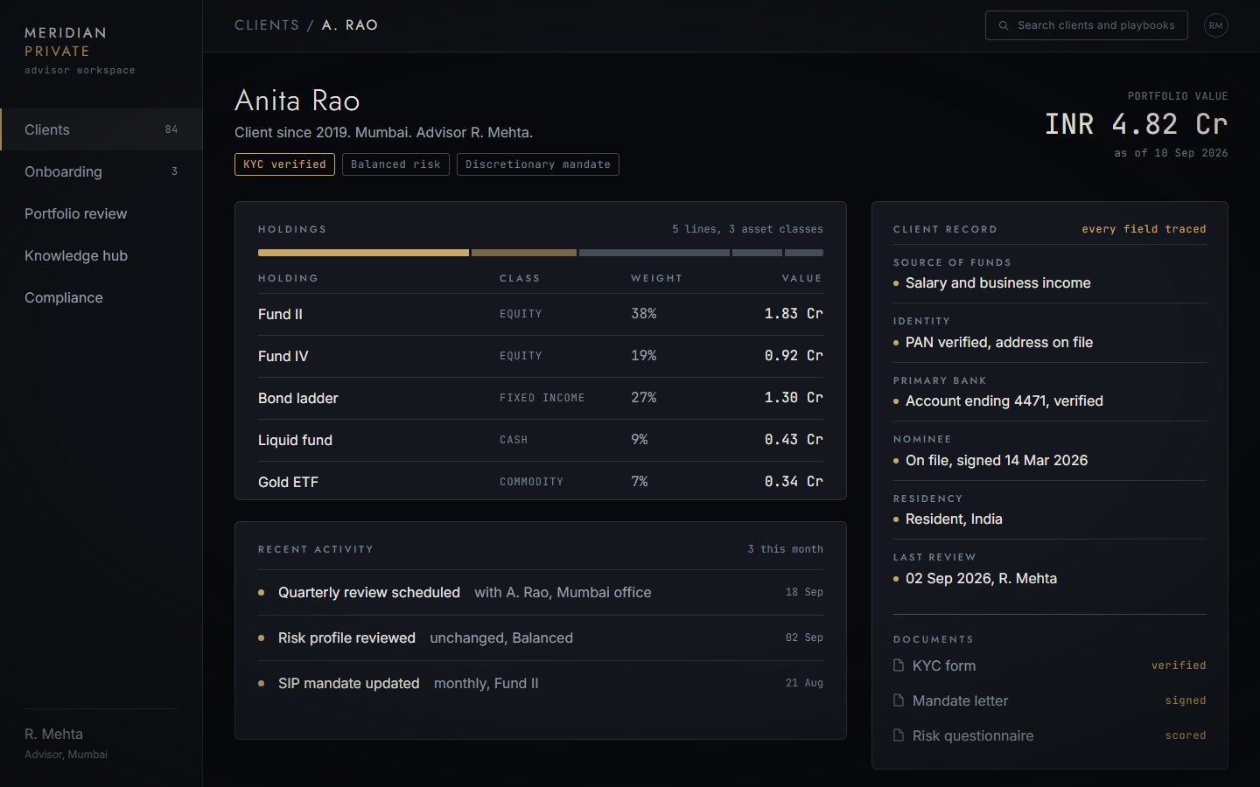Click the CLIENTS breadcrumb link
Image resolution: width=1260 pixels, height=787 pixels.
[x=267, y=25]
